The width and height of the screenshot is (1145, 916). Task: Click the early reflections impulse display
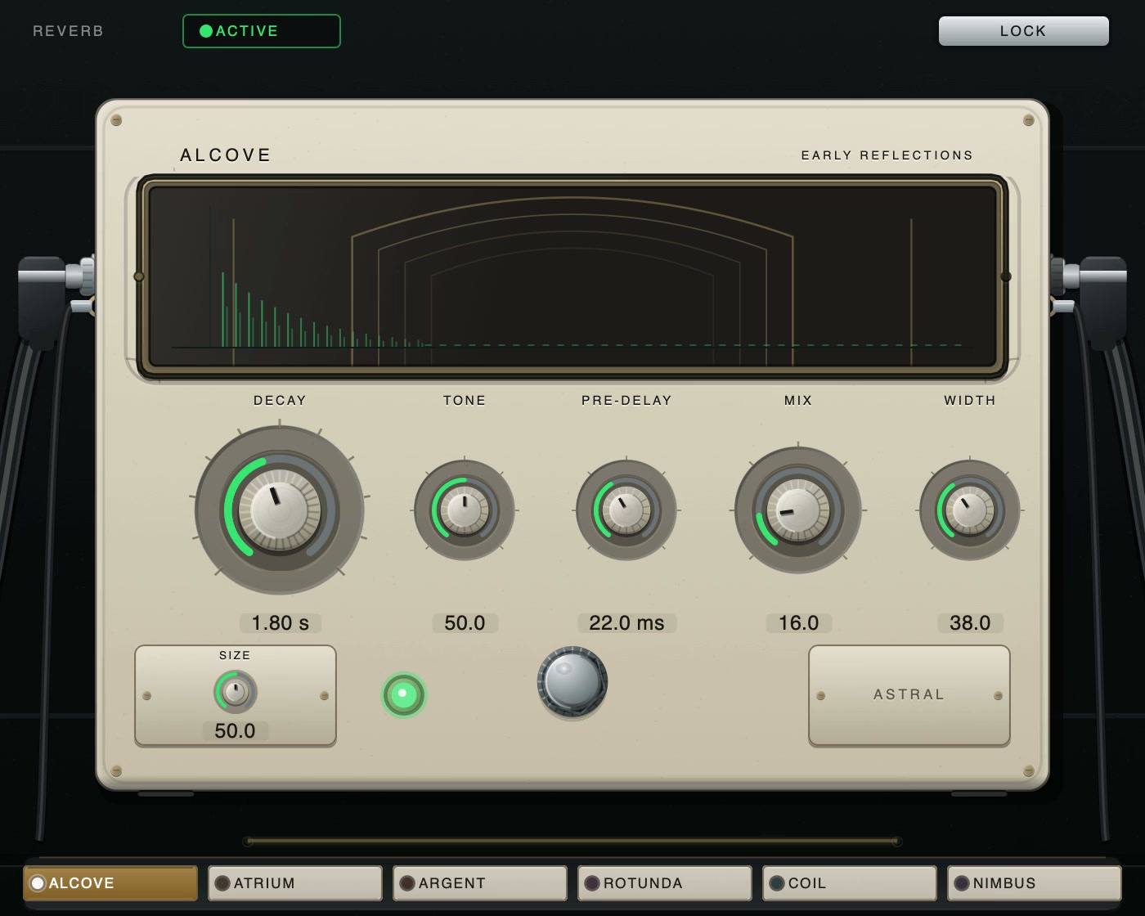click(572, 276)
